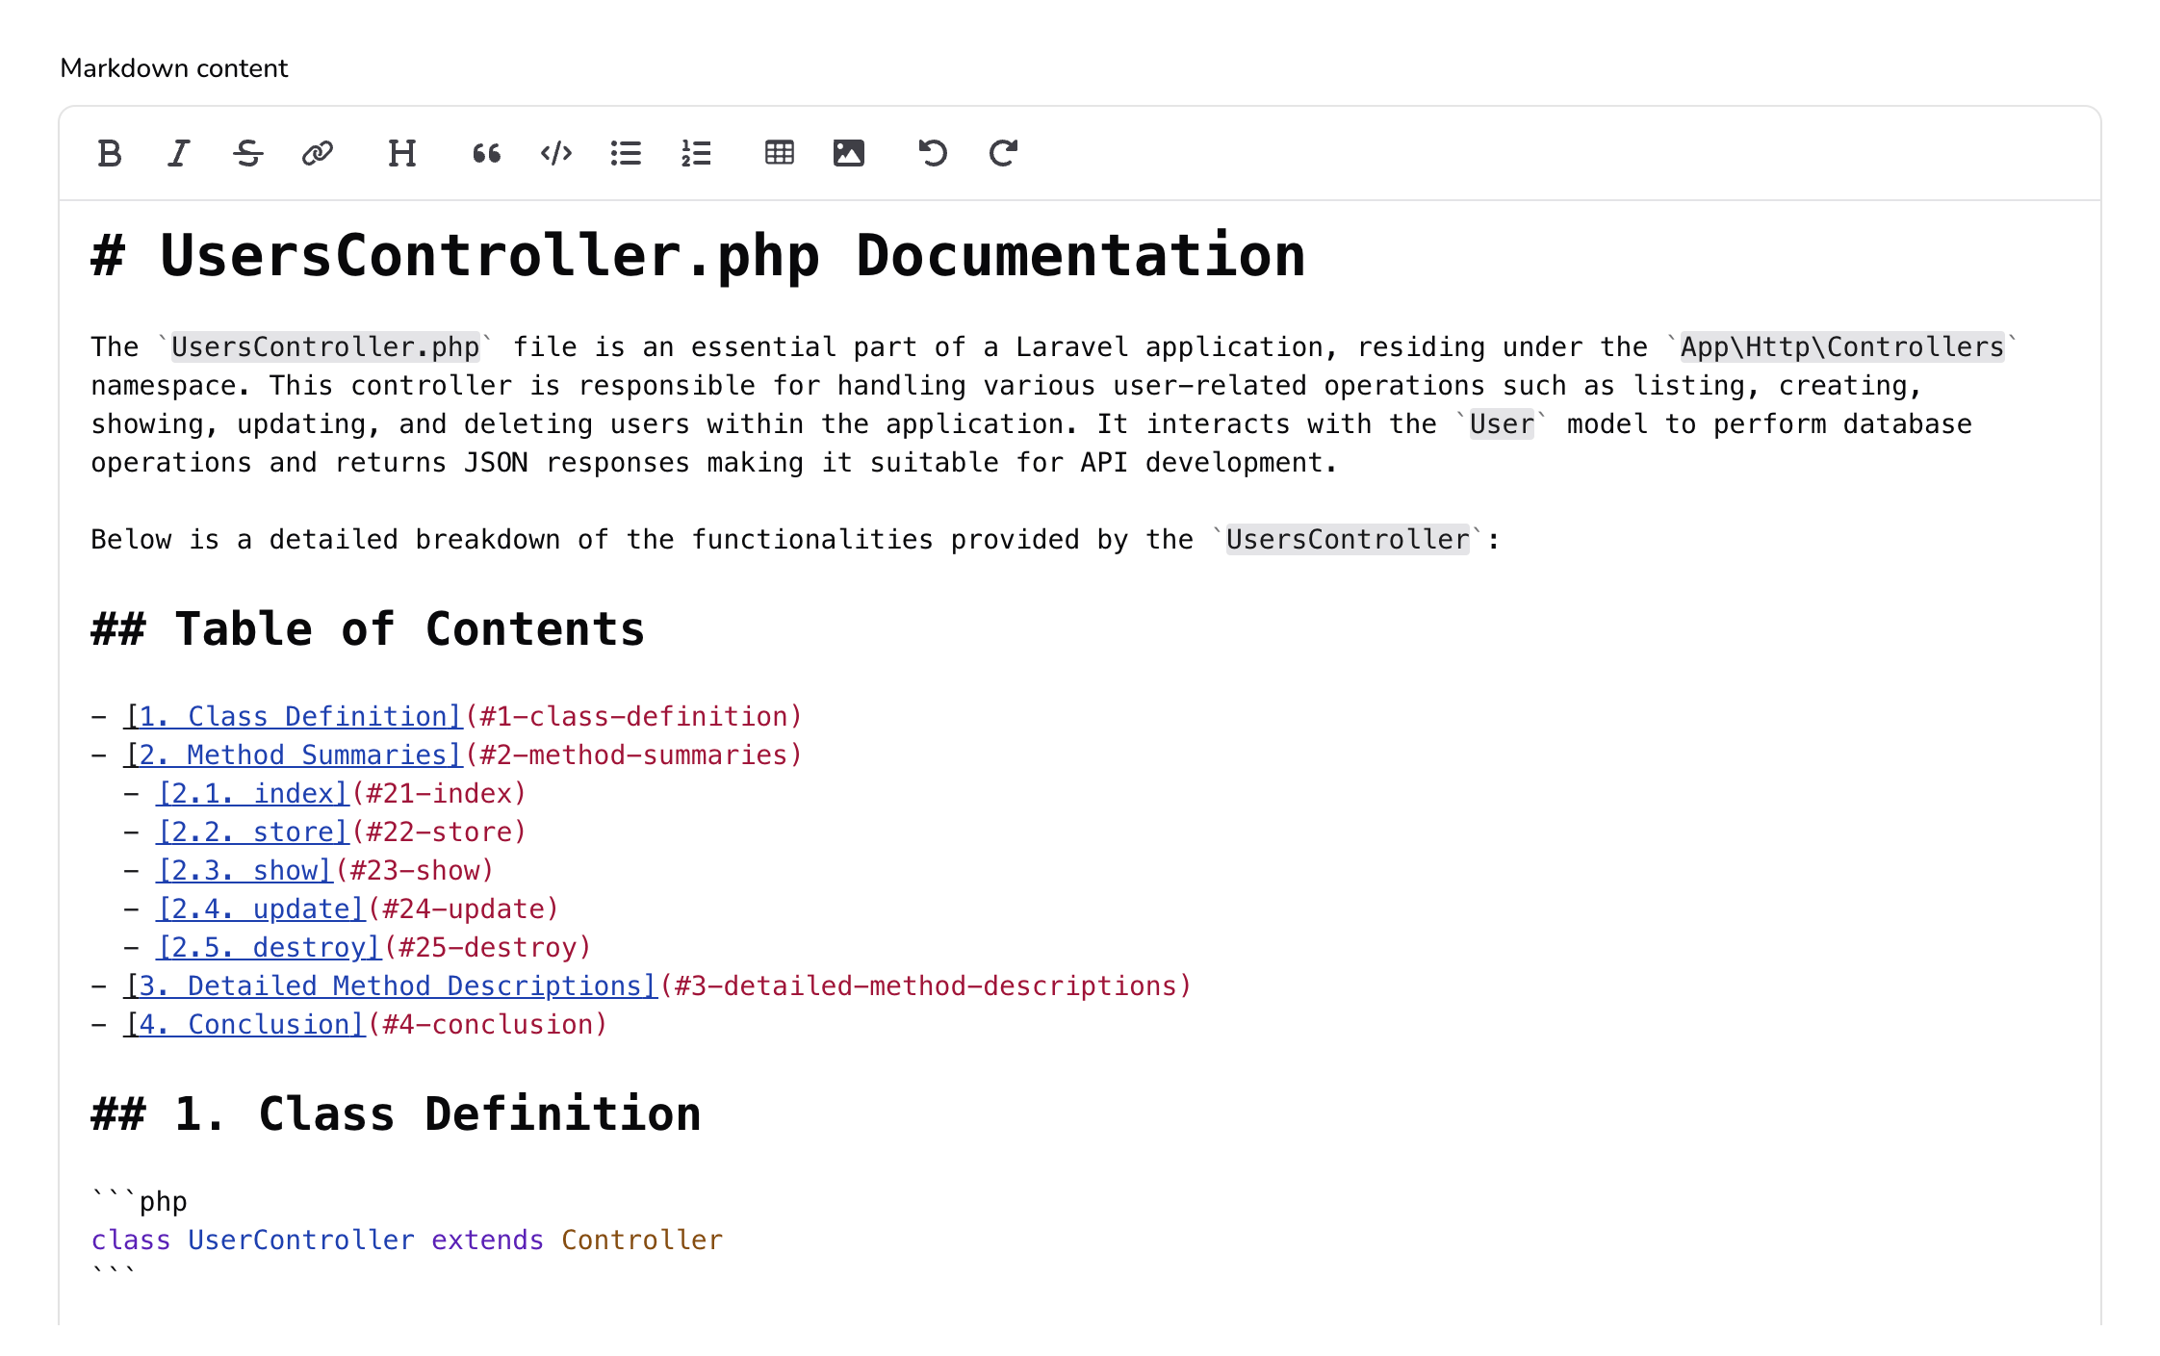Insert an image
Screen dimensions: 2160x1356
click(x=849, y=153)
